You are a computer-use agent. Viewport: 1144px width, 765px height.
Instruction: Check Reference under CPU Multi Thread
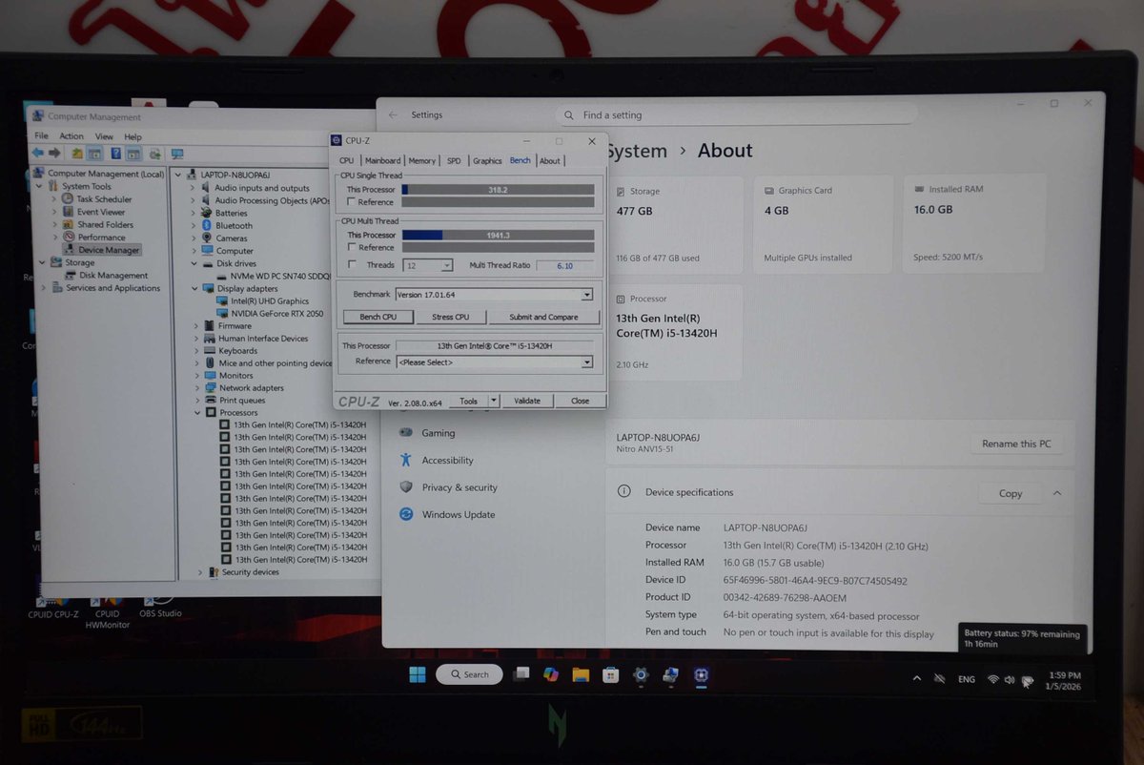click(x=352, y=248)
